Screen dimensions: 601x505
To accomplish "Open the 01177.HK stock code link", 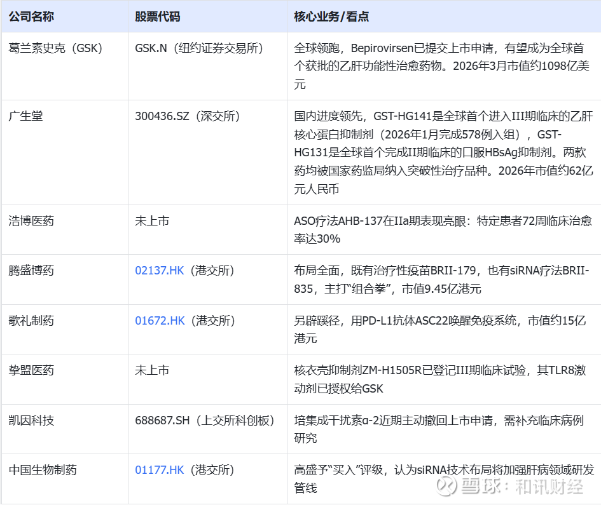I will 160,470.
